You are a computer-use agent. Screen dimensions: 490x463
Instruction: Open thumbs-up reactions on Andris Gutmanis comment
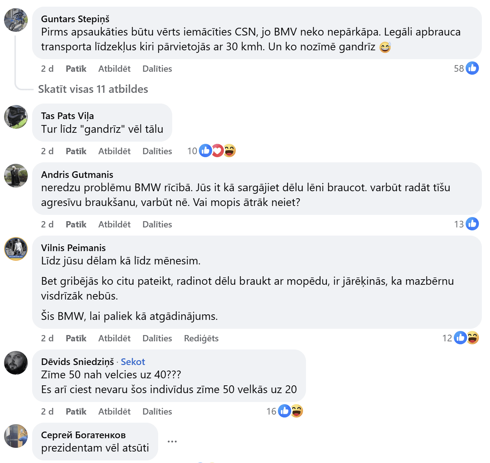point(472,224)
